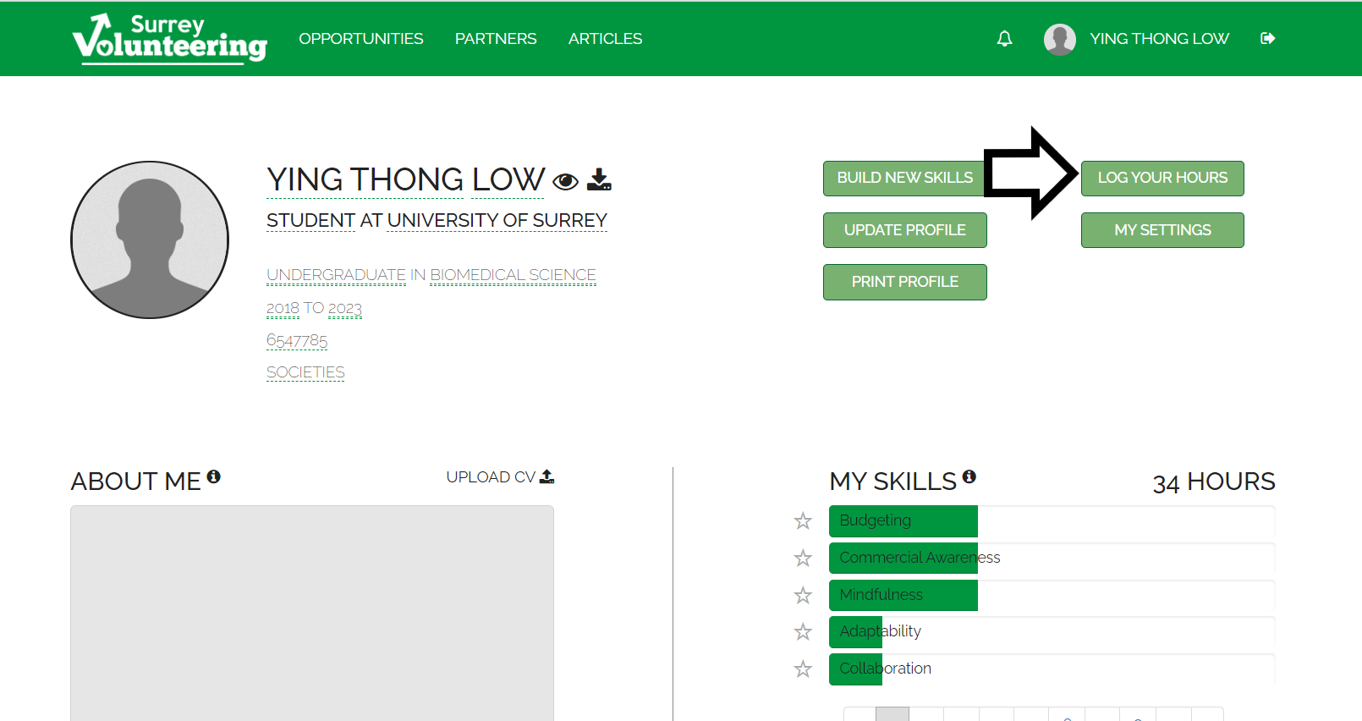Click the Upload CV upload icon
The width and height of the screenshot is (1362, 721).
pyautogui.click(x=547, y=476)
